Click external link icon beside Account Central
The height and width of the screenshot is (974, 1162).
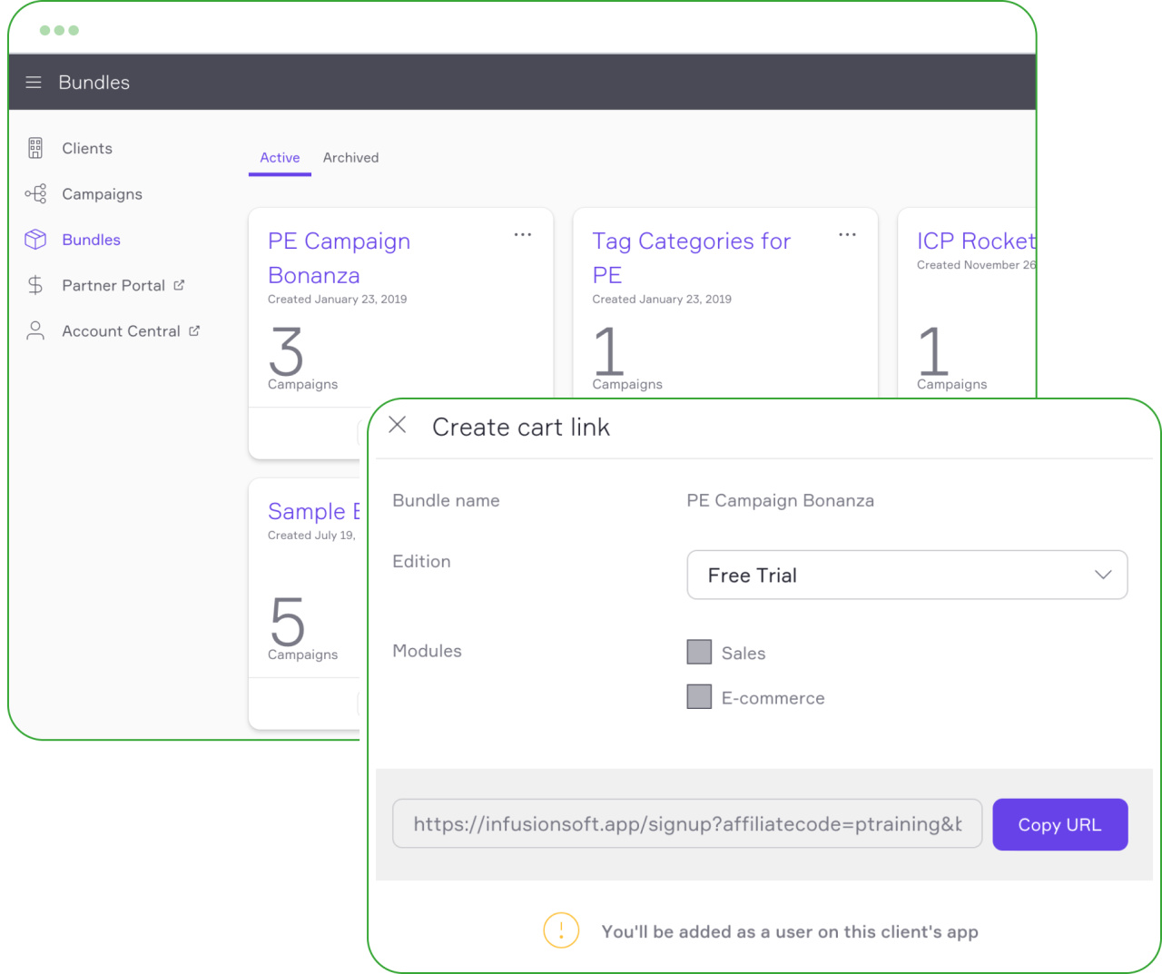point(194,330)
